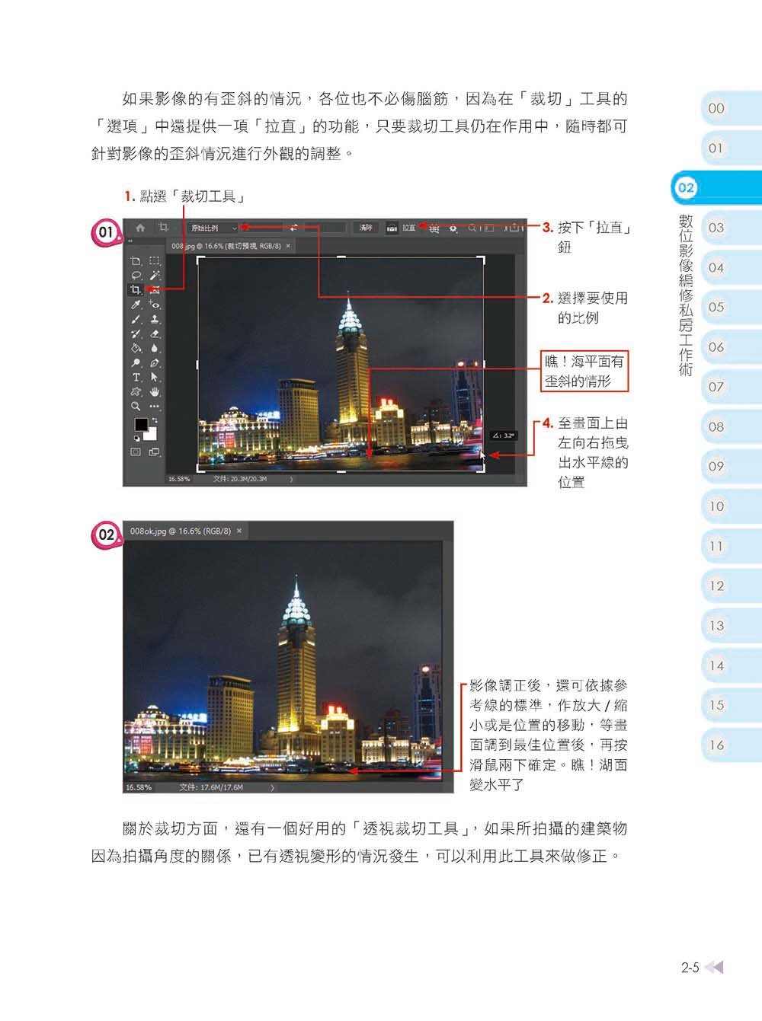Viewport: 762px width, 1021px height.
Task: Select the Custom Shape tool
Action: click(136, 391)
